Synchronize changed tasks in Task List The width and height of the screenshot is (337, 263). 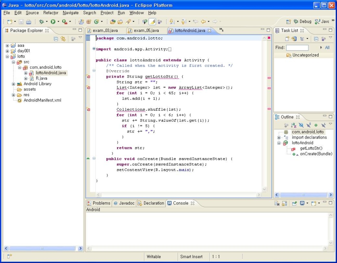point(294,39)
